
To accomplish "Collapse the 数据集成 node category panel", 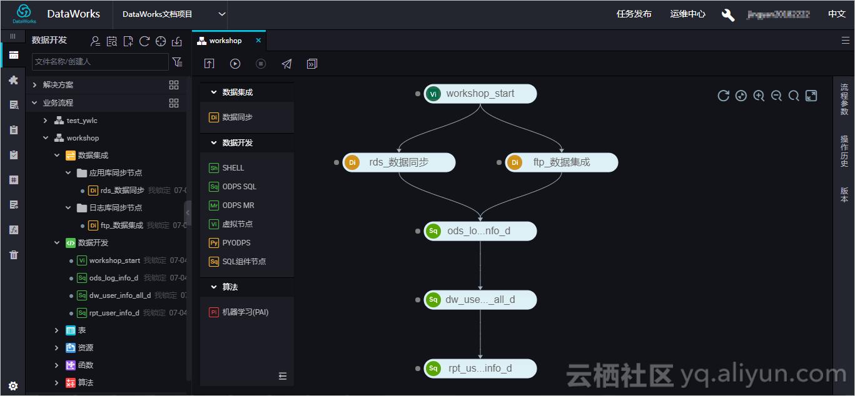I will click(x=215, y=92).
